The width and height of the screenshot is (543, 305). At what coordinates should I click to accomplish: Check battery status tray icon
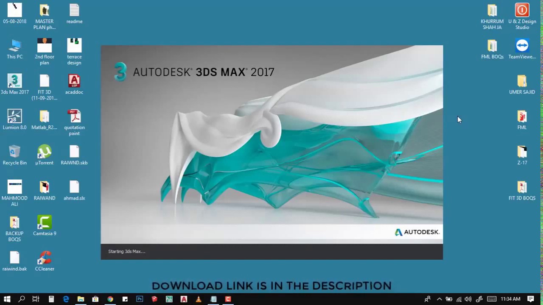pyautogui.click(x=449, y=299)
